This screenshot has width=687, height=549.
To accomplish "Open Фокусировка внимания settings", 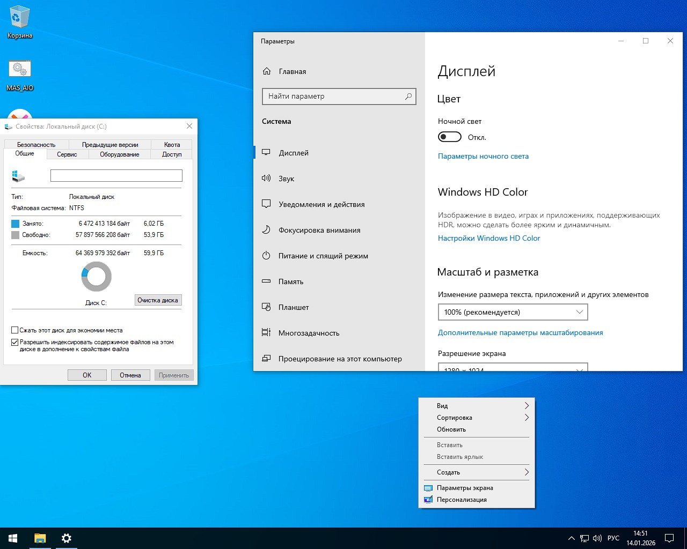I will [x=319, y=230].
